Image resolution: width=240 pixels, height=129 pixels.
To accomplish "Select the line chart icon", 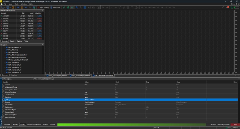I will pos(72,7).
